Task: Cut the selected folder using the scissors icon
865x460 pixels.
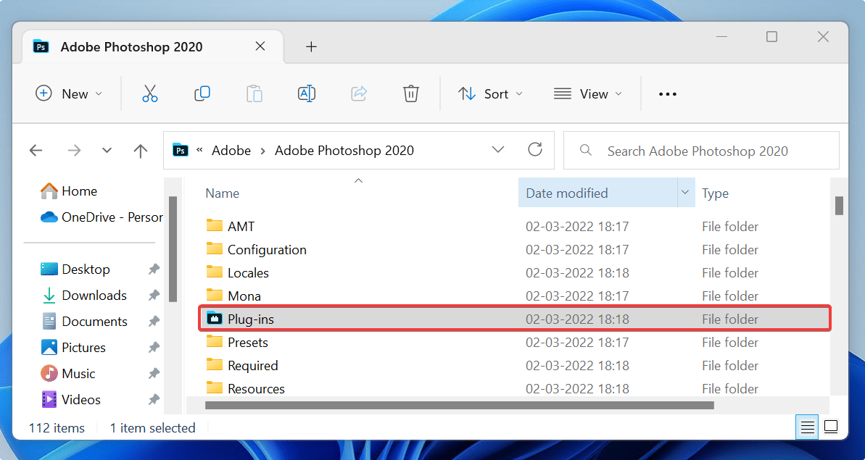Action: (x=150, y=93)
